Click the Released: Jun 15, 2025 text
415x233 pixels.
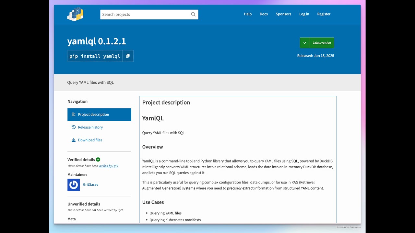[315, 56]
